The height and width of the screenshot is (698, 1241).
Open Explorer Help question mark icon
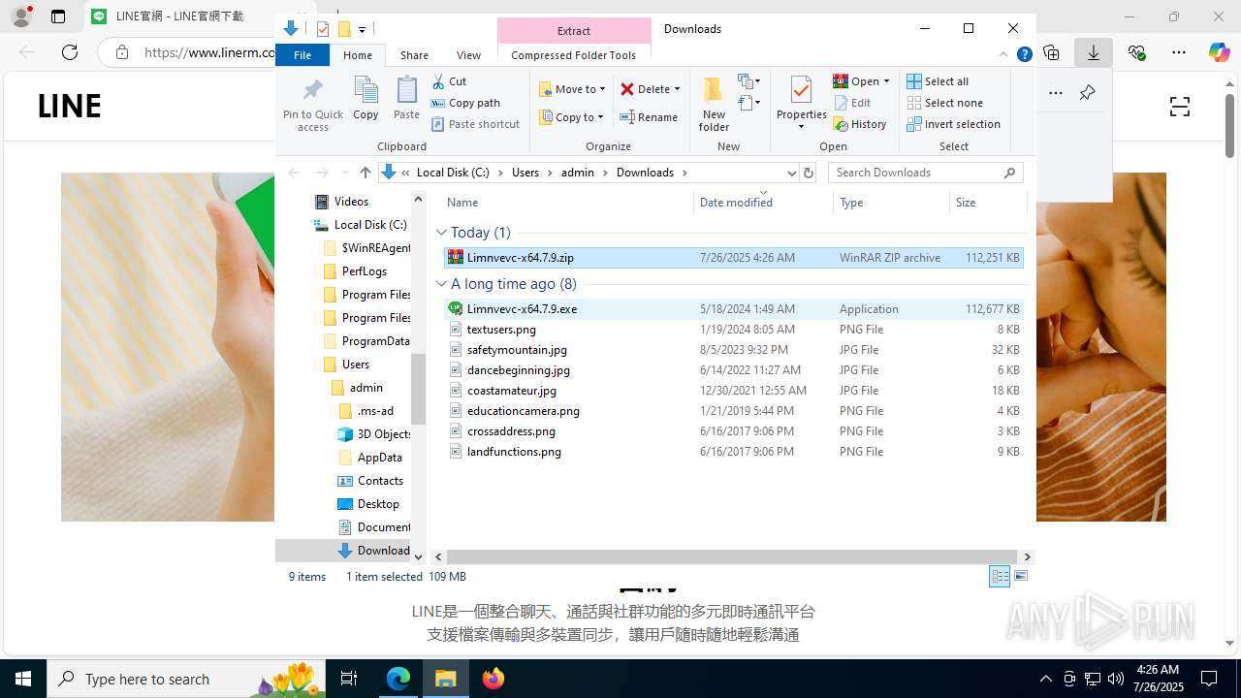click(1024, 55)
